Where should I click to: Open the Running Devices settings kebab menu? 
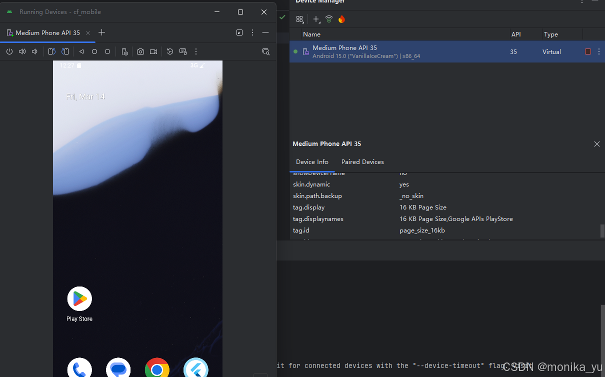pos(252,32)
